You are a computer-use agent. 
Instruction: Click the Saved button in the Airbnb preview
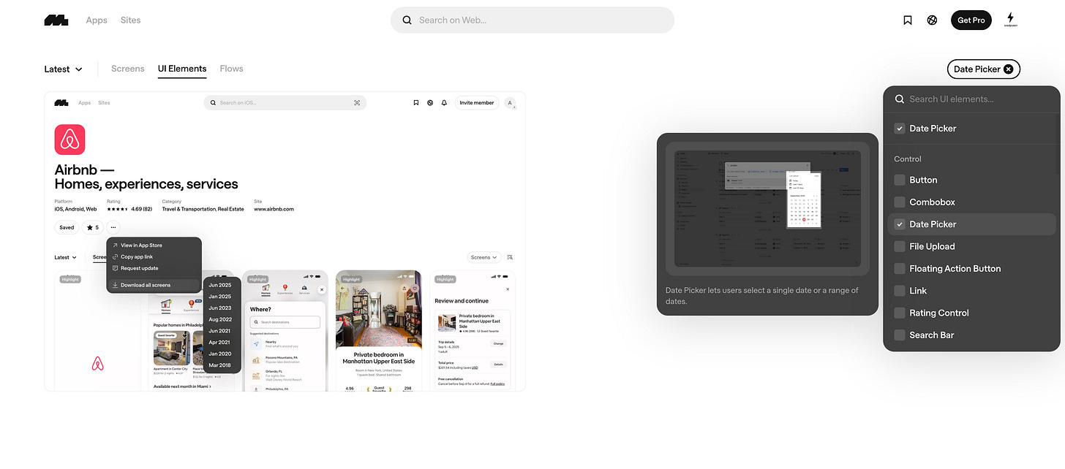coord(67,227)
